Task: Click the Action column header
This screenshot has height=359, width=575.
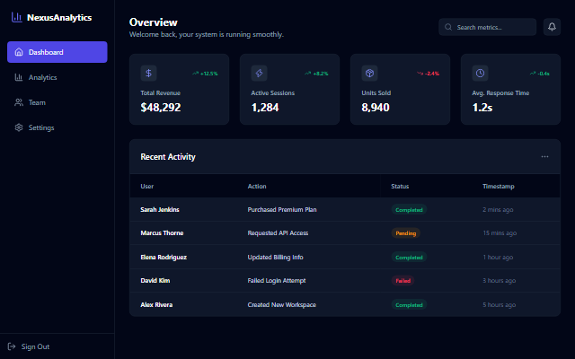Action: coord(257,186)
